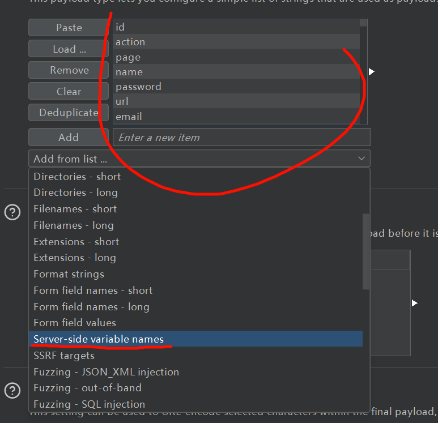
Task: Click the arrow beside the processing rules table
Action: pos(415,304)
